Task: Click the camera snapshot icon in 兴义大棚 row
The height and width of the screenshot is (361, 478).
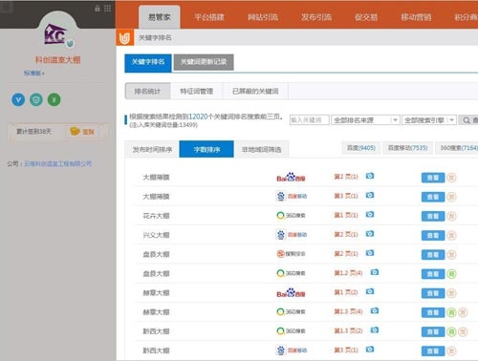Action: pyautogui.click(x=370, y=234)
